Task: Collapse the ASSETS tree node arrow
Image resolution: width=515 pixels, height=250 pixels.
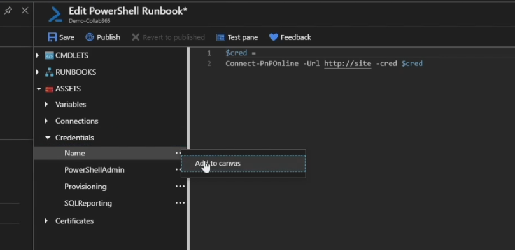Action: [x=39, y=89]
